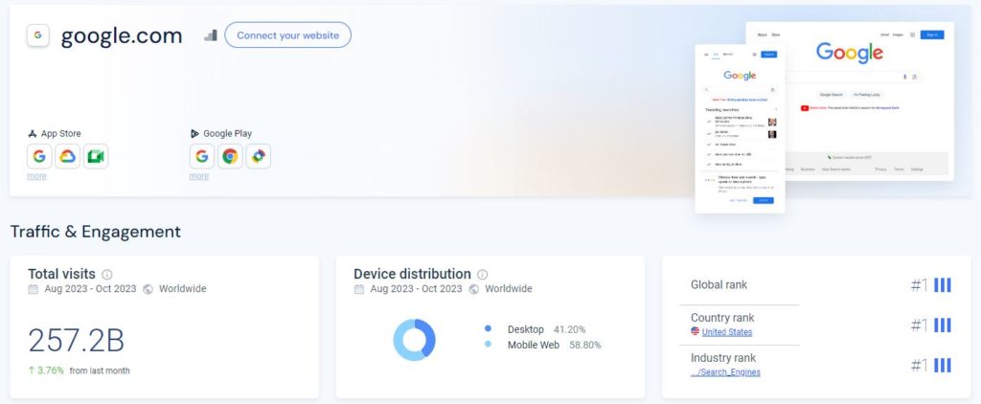Click the light blue Mobile Web legend dot
The width and height of the screenshot is (981, 404).
pyautogui.click(x=488, y=344)
